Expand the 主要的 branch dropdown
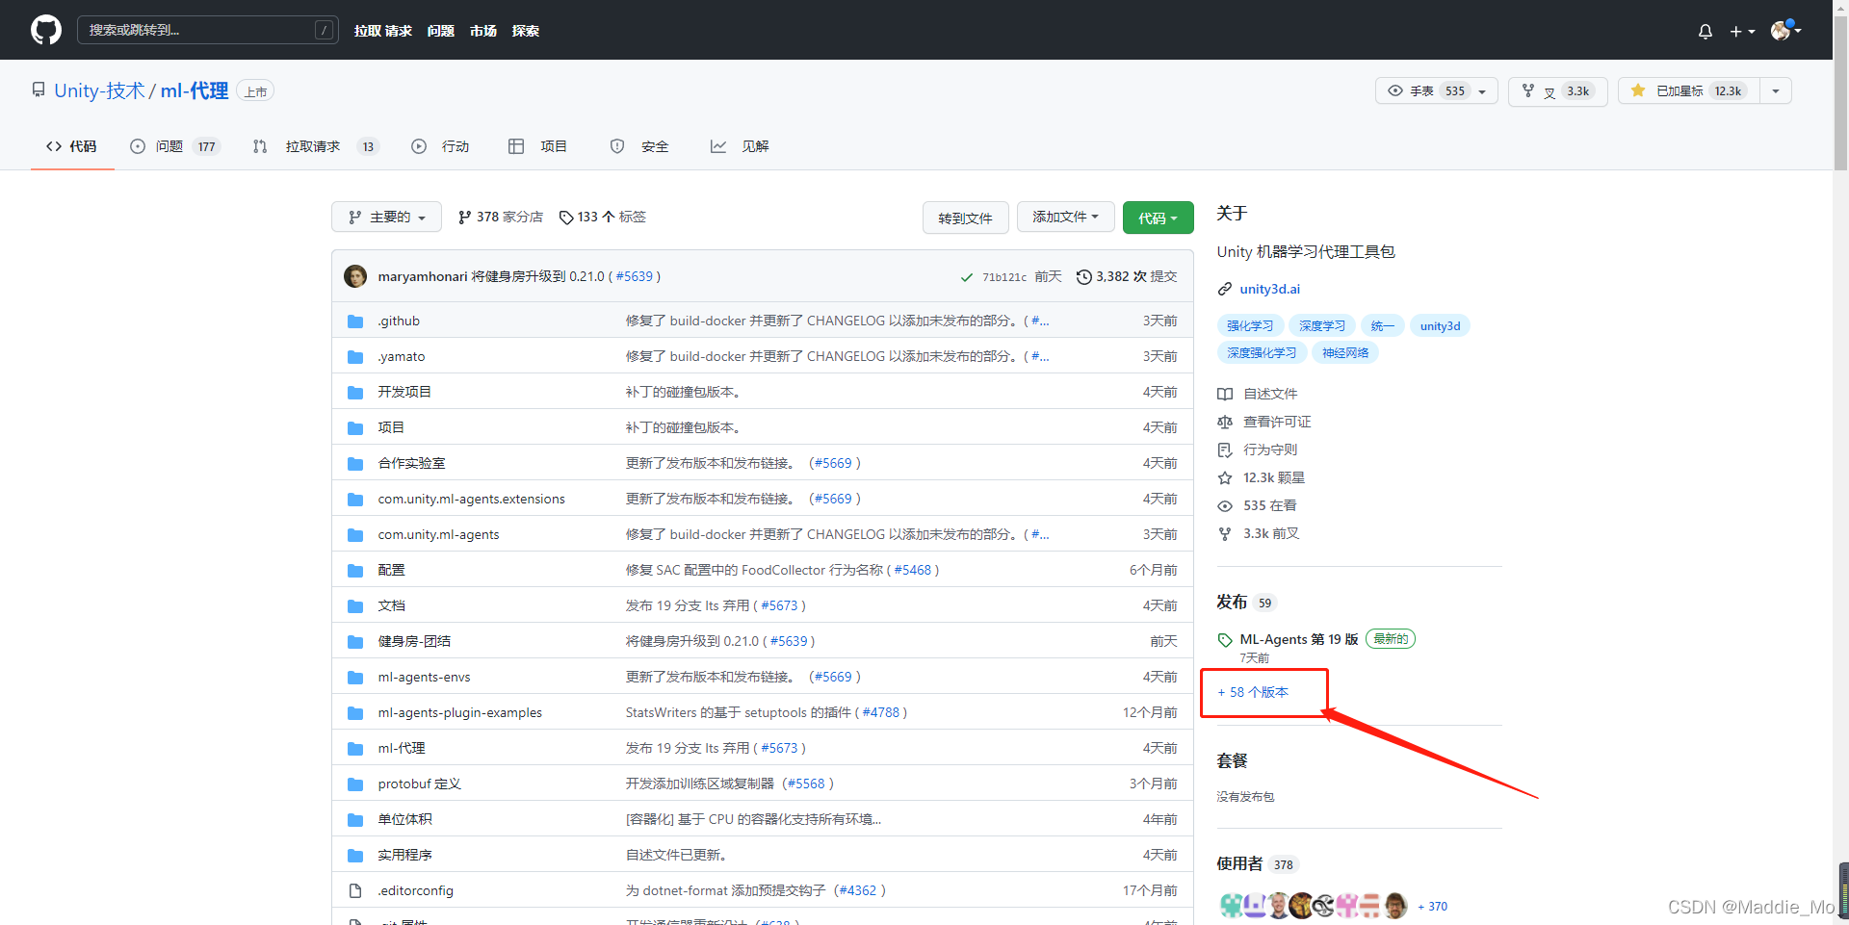Screen dimensions: 1849x925 pos(386,217)
